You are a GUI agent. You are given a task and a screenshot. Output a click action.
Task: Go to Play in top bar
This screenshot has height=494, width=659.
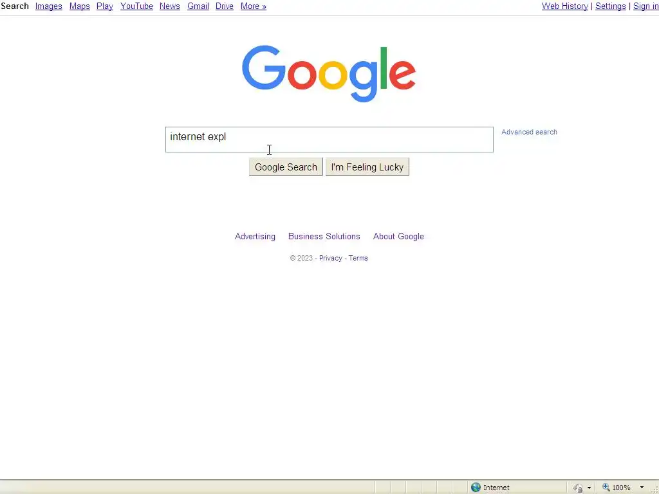coord(105,6)
